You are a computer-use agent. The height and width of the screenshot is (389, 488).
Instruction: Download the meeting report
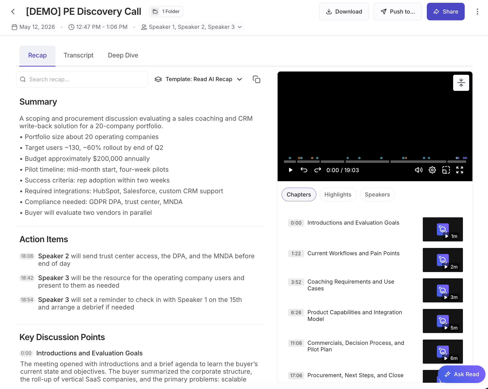tap(344, 12)
